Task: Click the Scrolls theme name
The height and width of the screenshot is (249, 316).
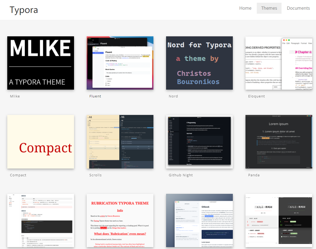Action: click(95, 175)
